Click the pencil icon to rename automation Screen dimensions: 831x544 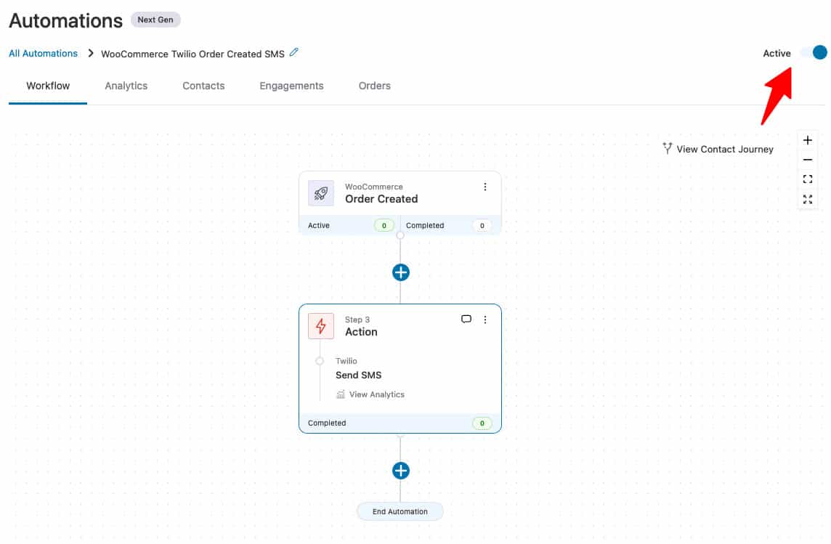tap(294, 52)
